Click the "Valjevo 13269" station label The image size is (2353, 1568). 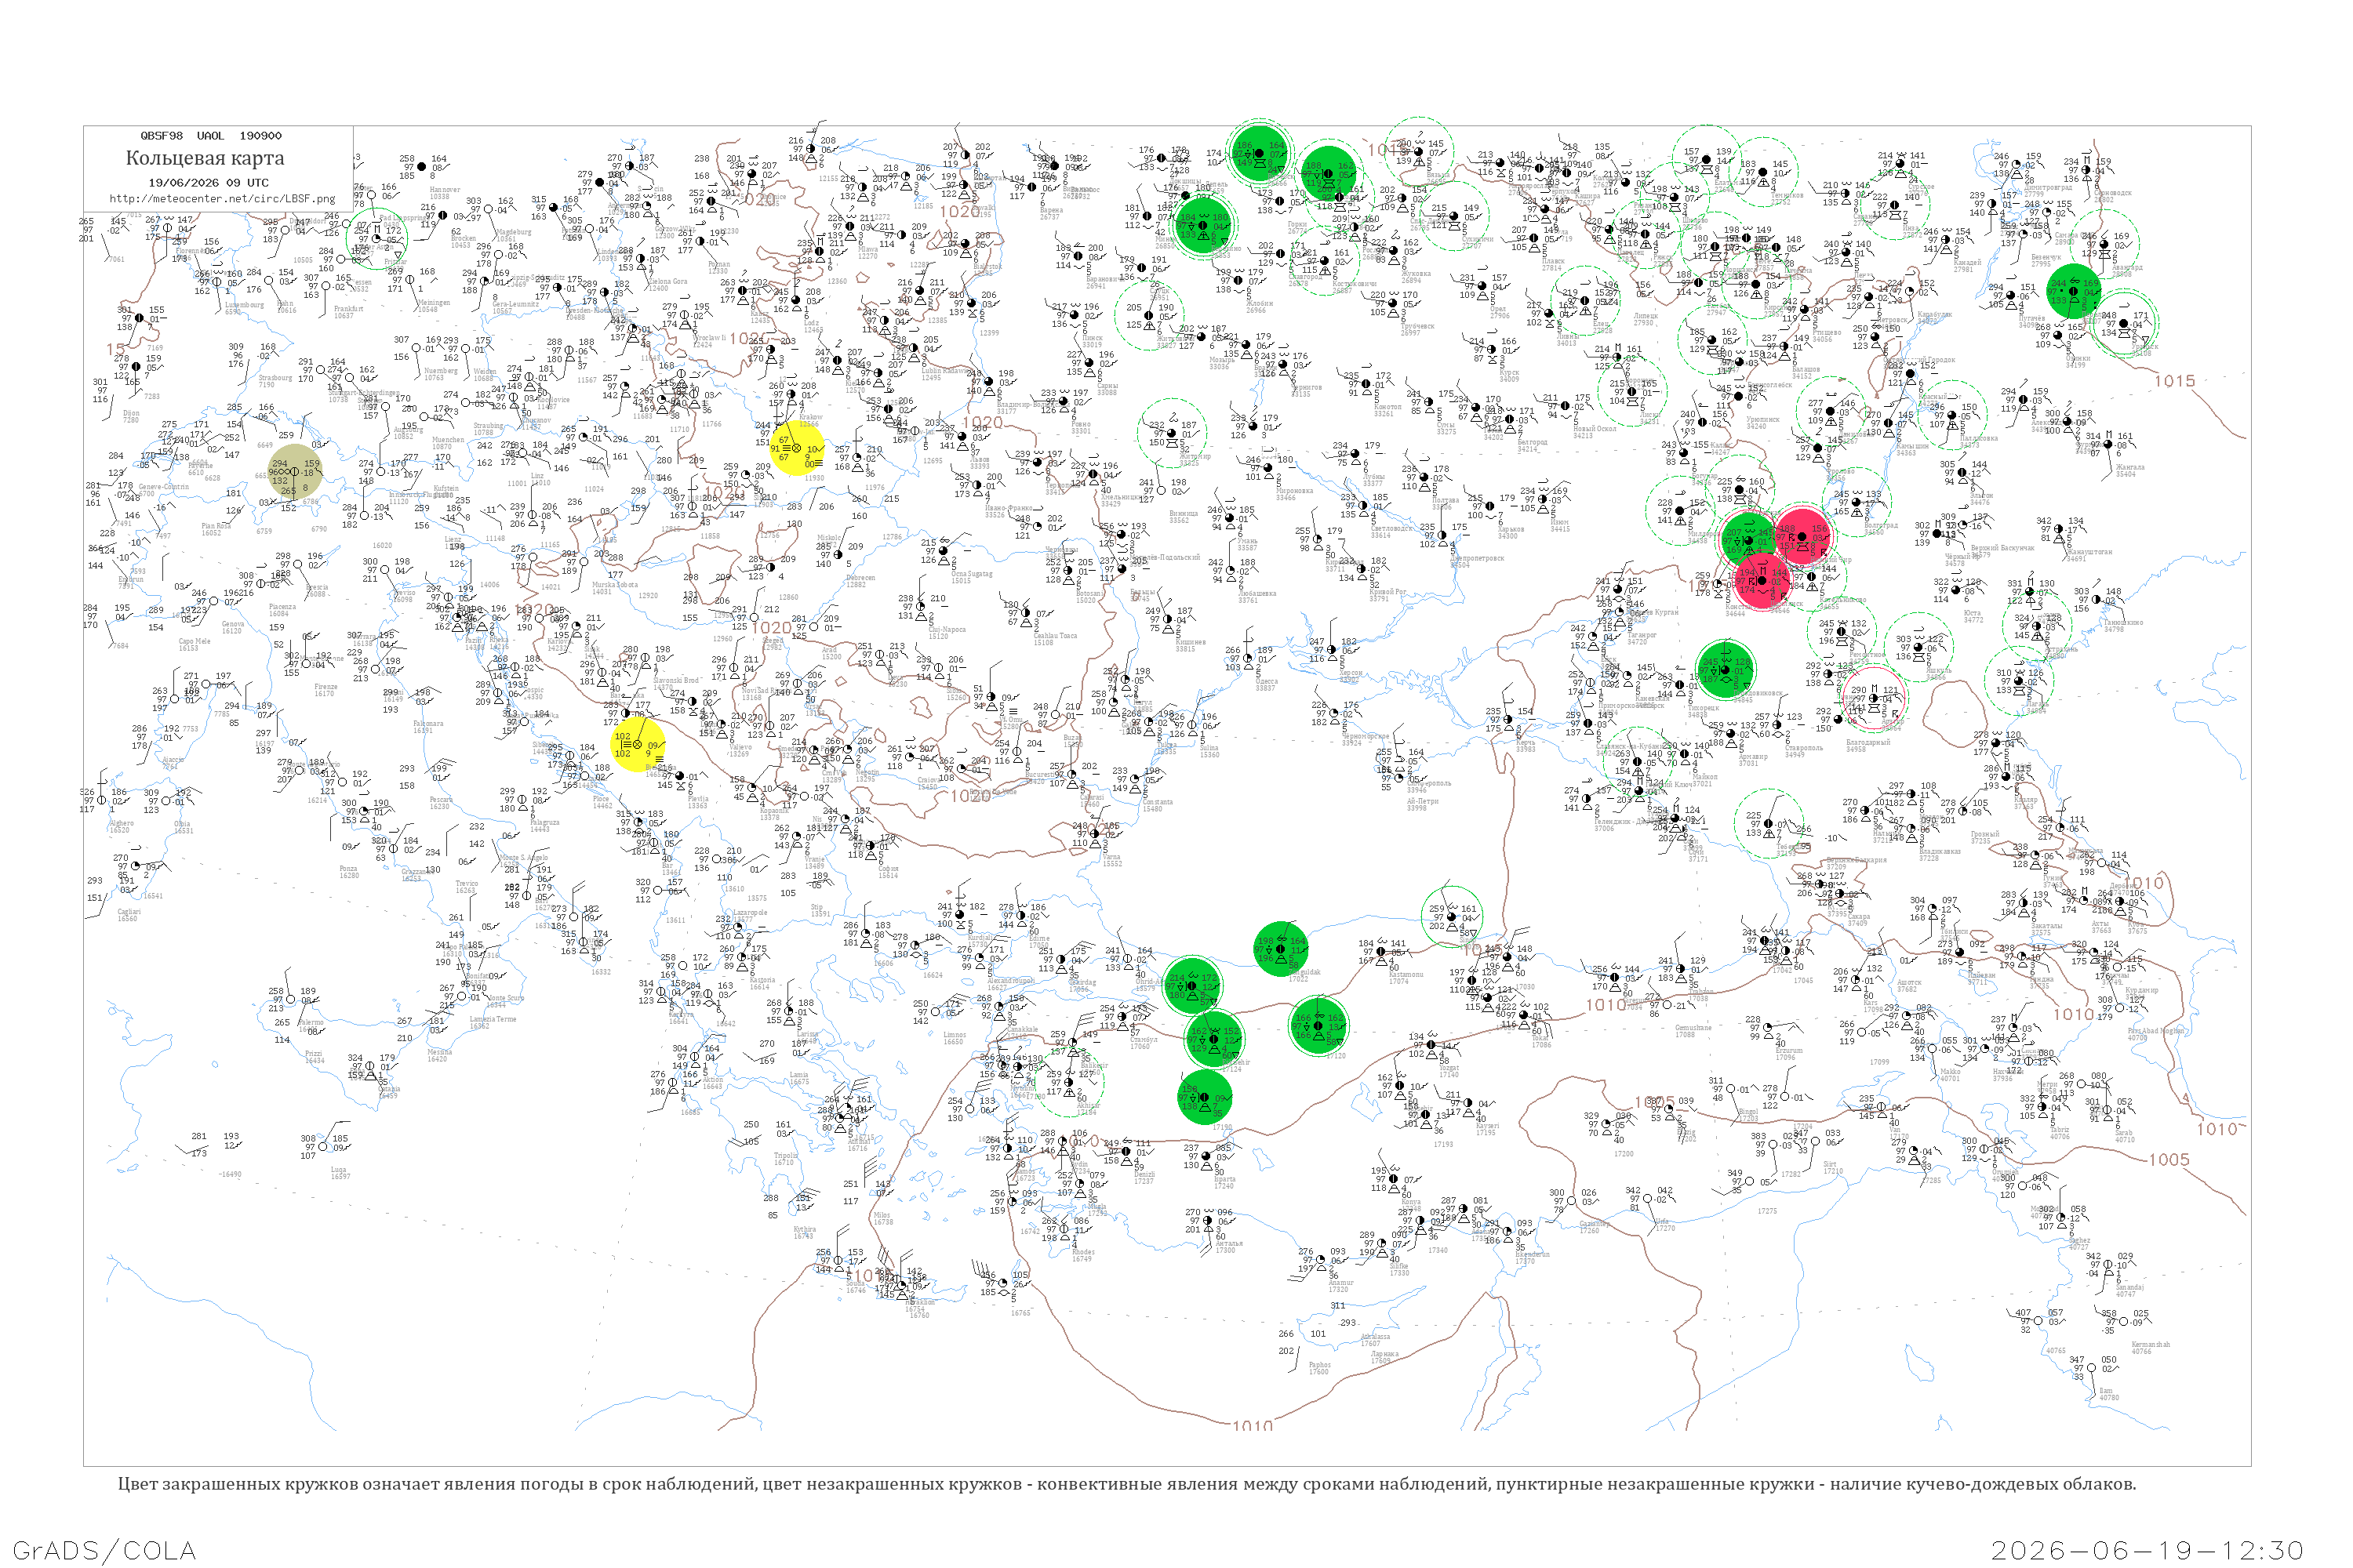740,750
